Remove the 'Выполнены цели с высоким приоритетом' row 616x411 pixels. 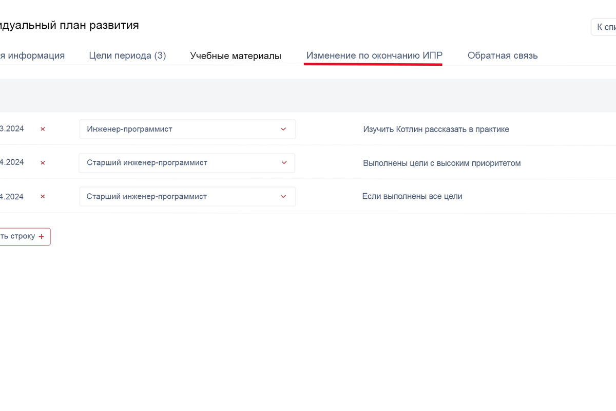click(x=43, y=163)
